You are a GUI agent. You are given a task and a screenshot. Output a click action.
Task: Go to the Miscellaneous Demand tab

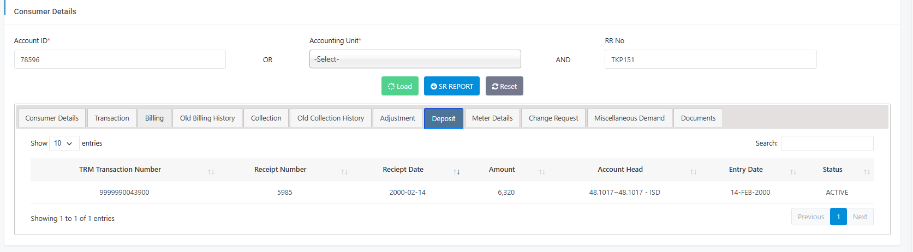[x=629, y=118]
